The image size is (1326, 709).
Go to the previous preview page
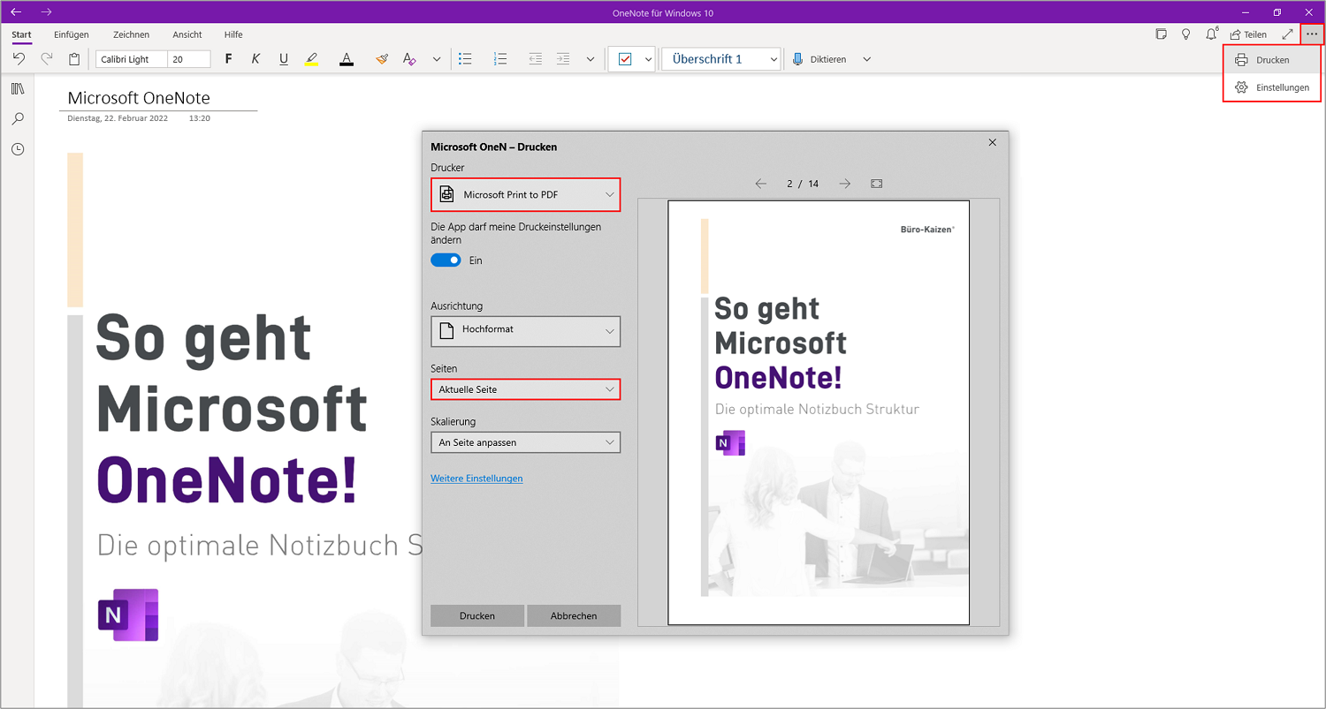click(x=760, y=184)
